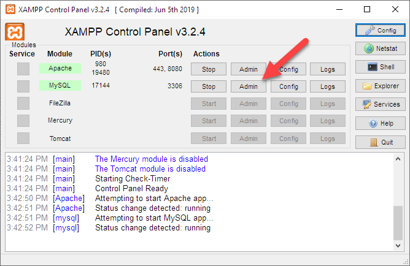410x266 pixels.
Task: Click the log scrollbar up arrow
Action: tap(398, 159)
